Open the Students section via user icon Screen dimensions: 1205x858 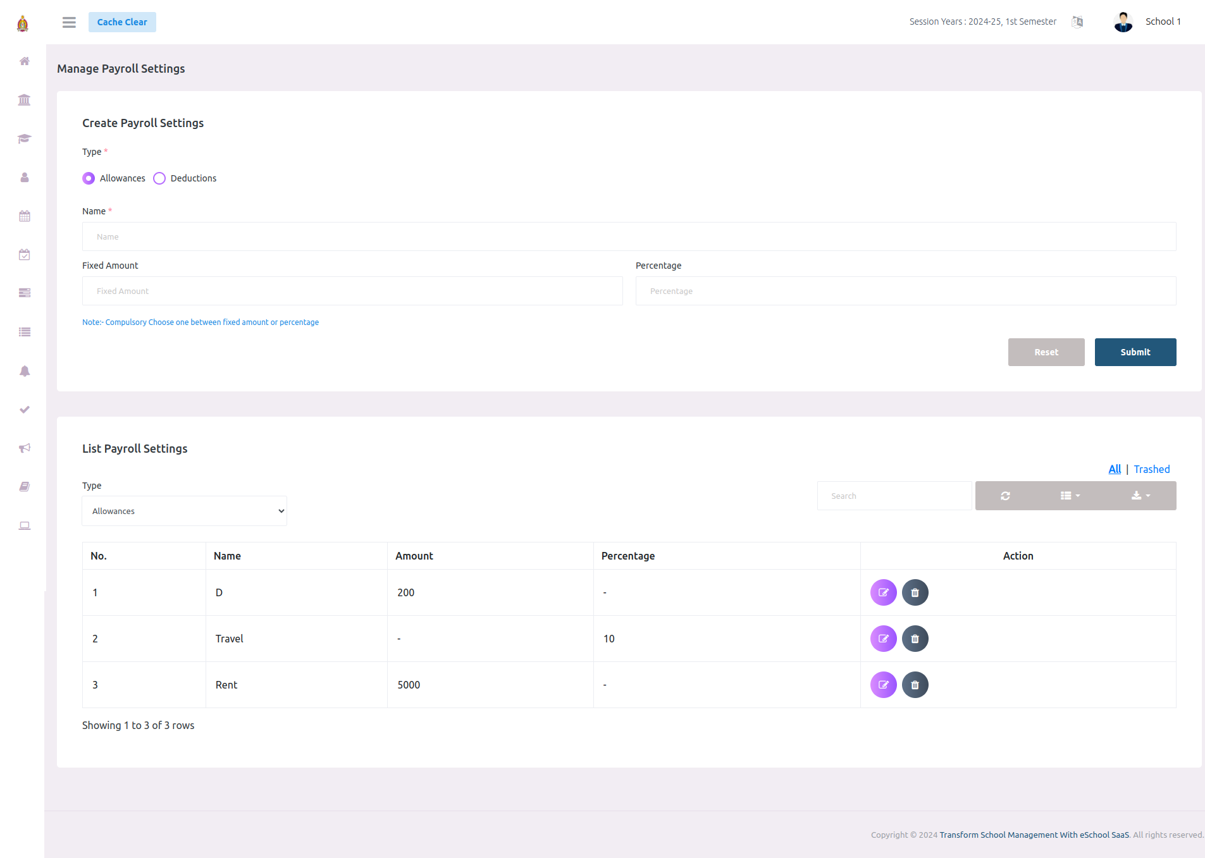coord(24,178)
